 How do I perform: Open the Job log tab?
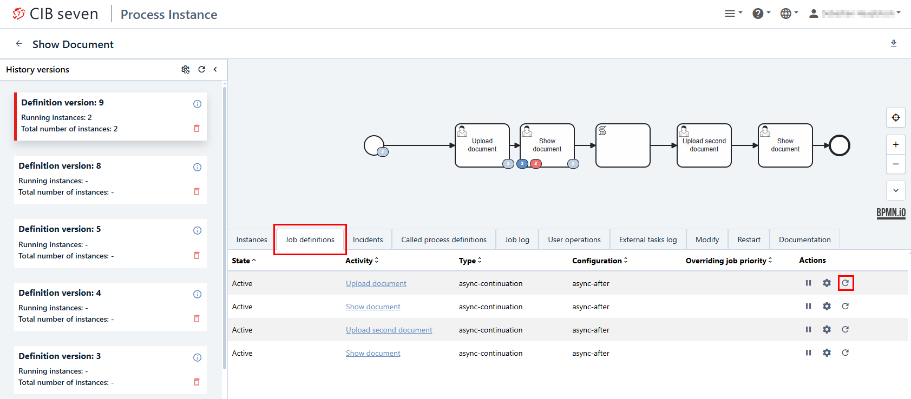click(x=517, y=240)
